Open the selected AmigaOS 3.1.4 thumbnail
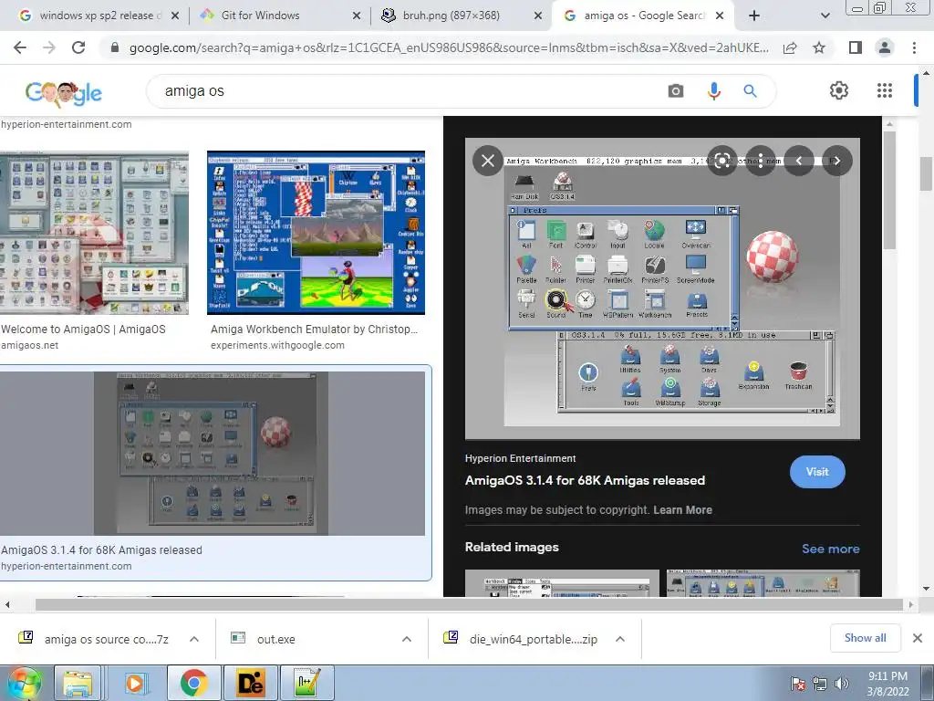This screenshot has width=934, height=701. (212, 454)
